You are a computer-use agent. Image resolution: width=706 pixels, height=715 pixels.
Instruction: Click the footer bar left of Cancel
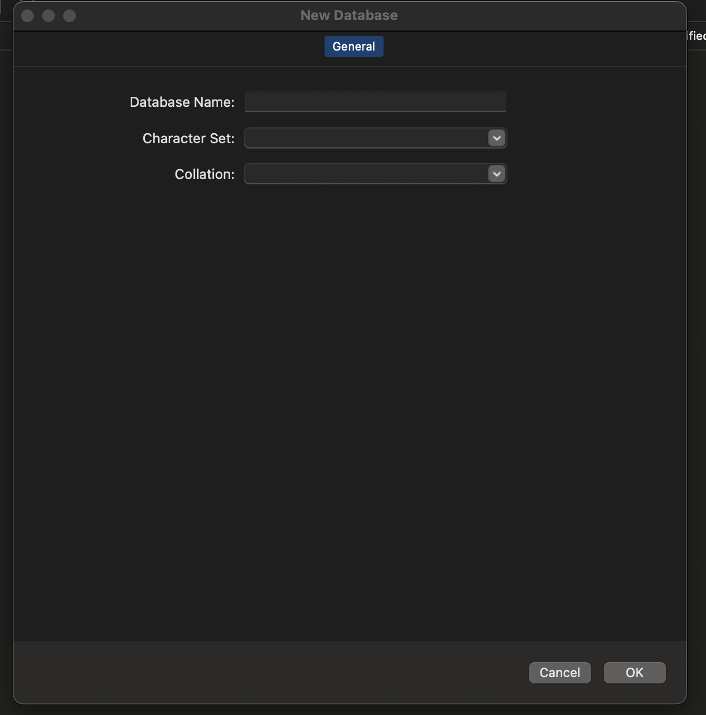tap(263, 672)
